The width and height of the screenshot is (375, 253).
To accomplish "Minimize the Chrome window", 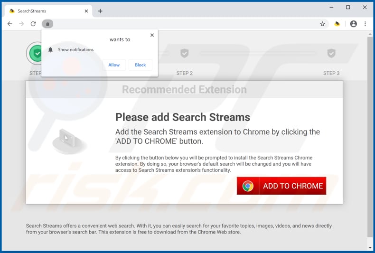I will [331, 8].
